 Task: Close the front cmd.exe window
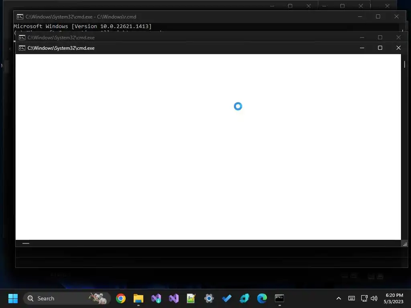(399, 48)
